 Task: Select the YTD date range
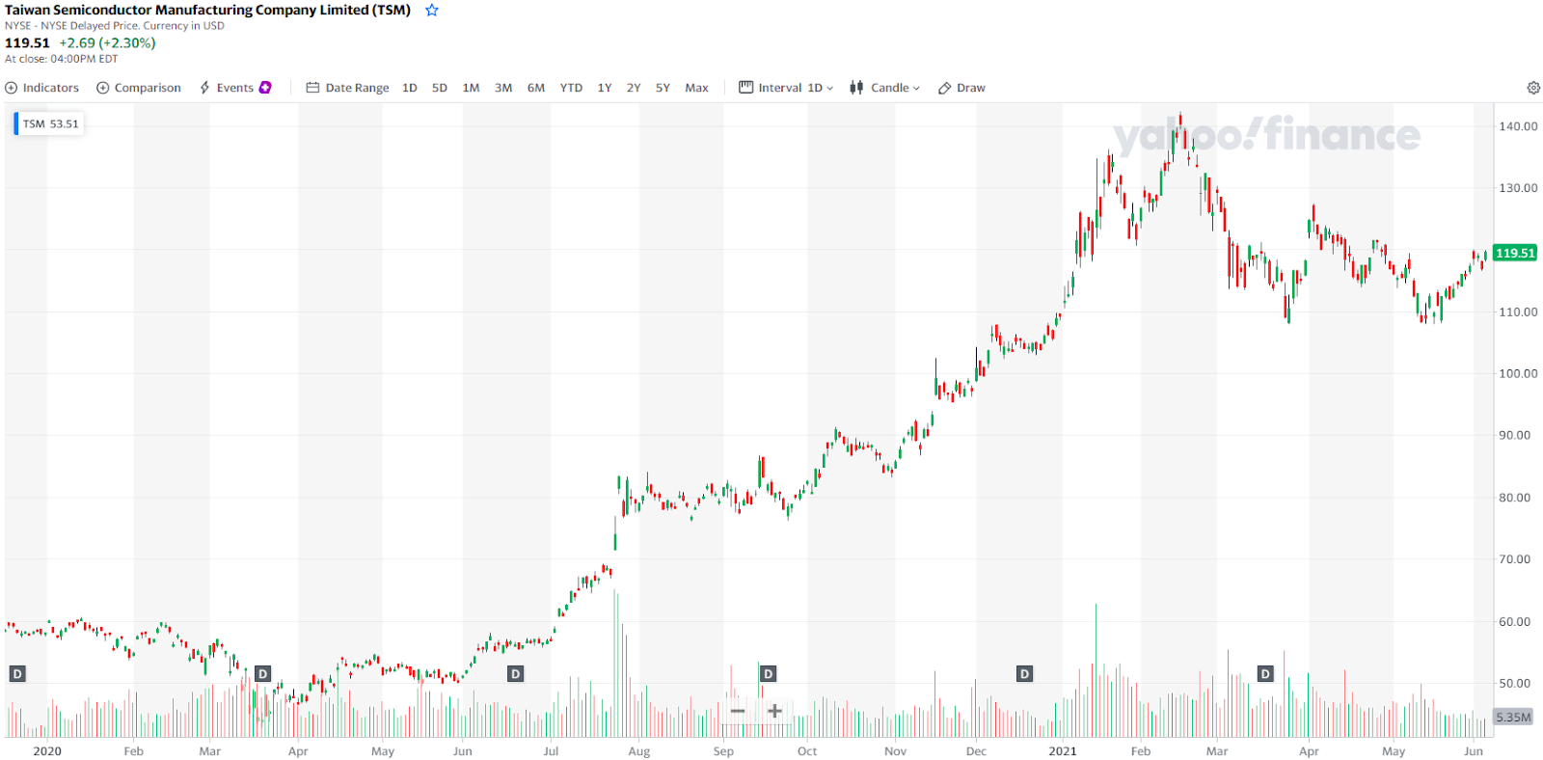click(x=572, y=88)
